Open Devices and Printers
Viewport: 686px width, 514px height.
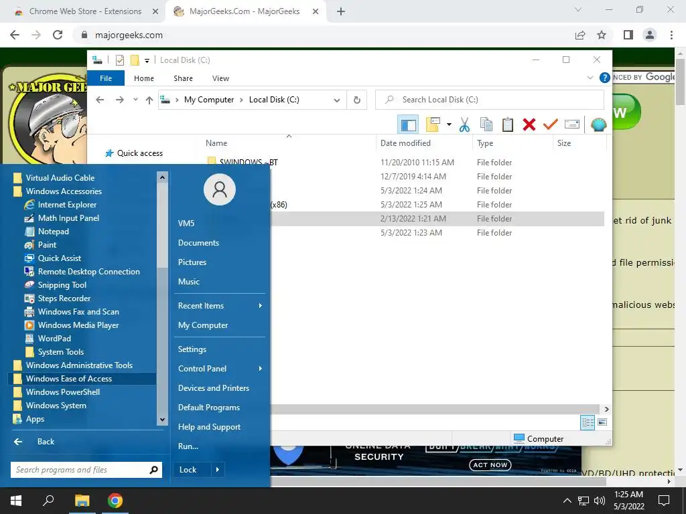coord(214,388)
